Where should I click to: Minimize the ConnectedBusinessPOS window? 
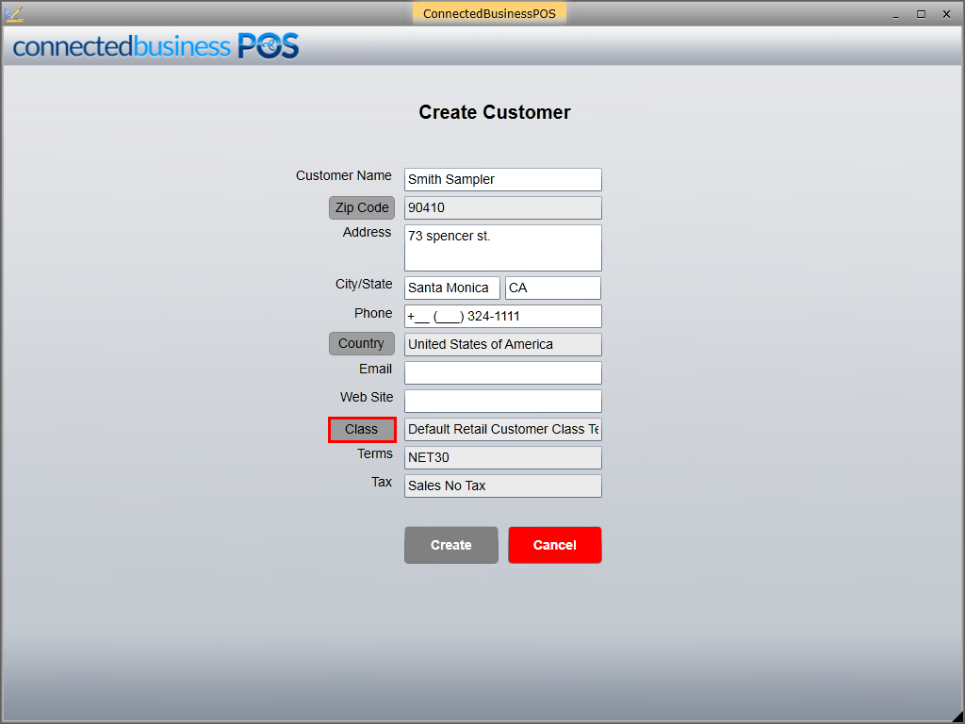pos(895,14)
